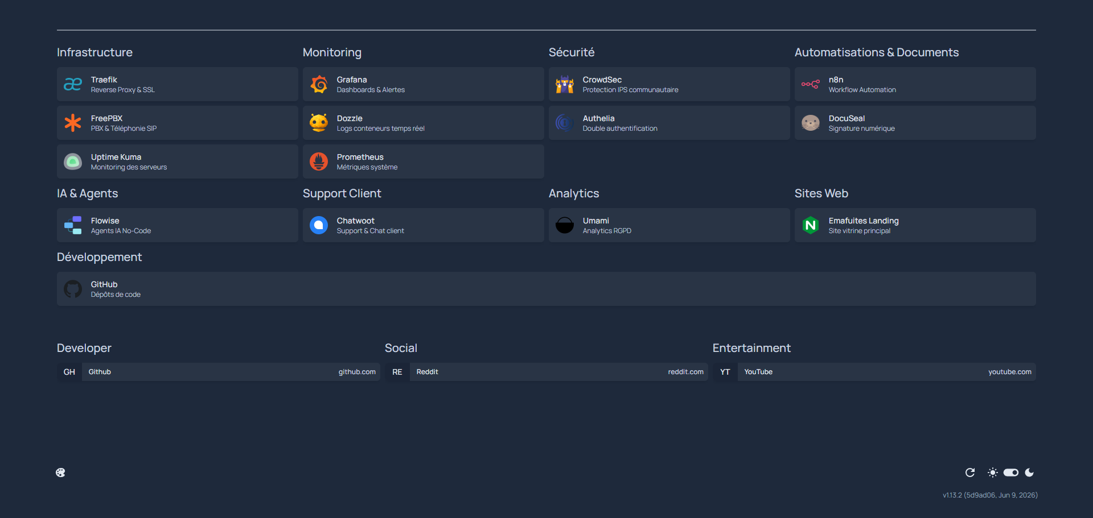Collapse the Monitoring group heading
Viewport: 1093px width, 518px height.
click(x=332, y=52)
